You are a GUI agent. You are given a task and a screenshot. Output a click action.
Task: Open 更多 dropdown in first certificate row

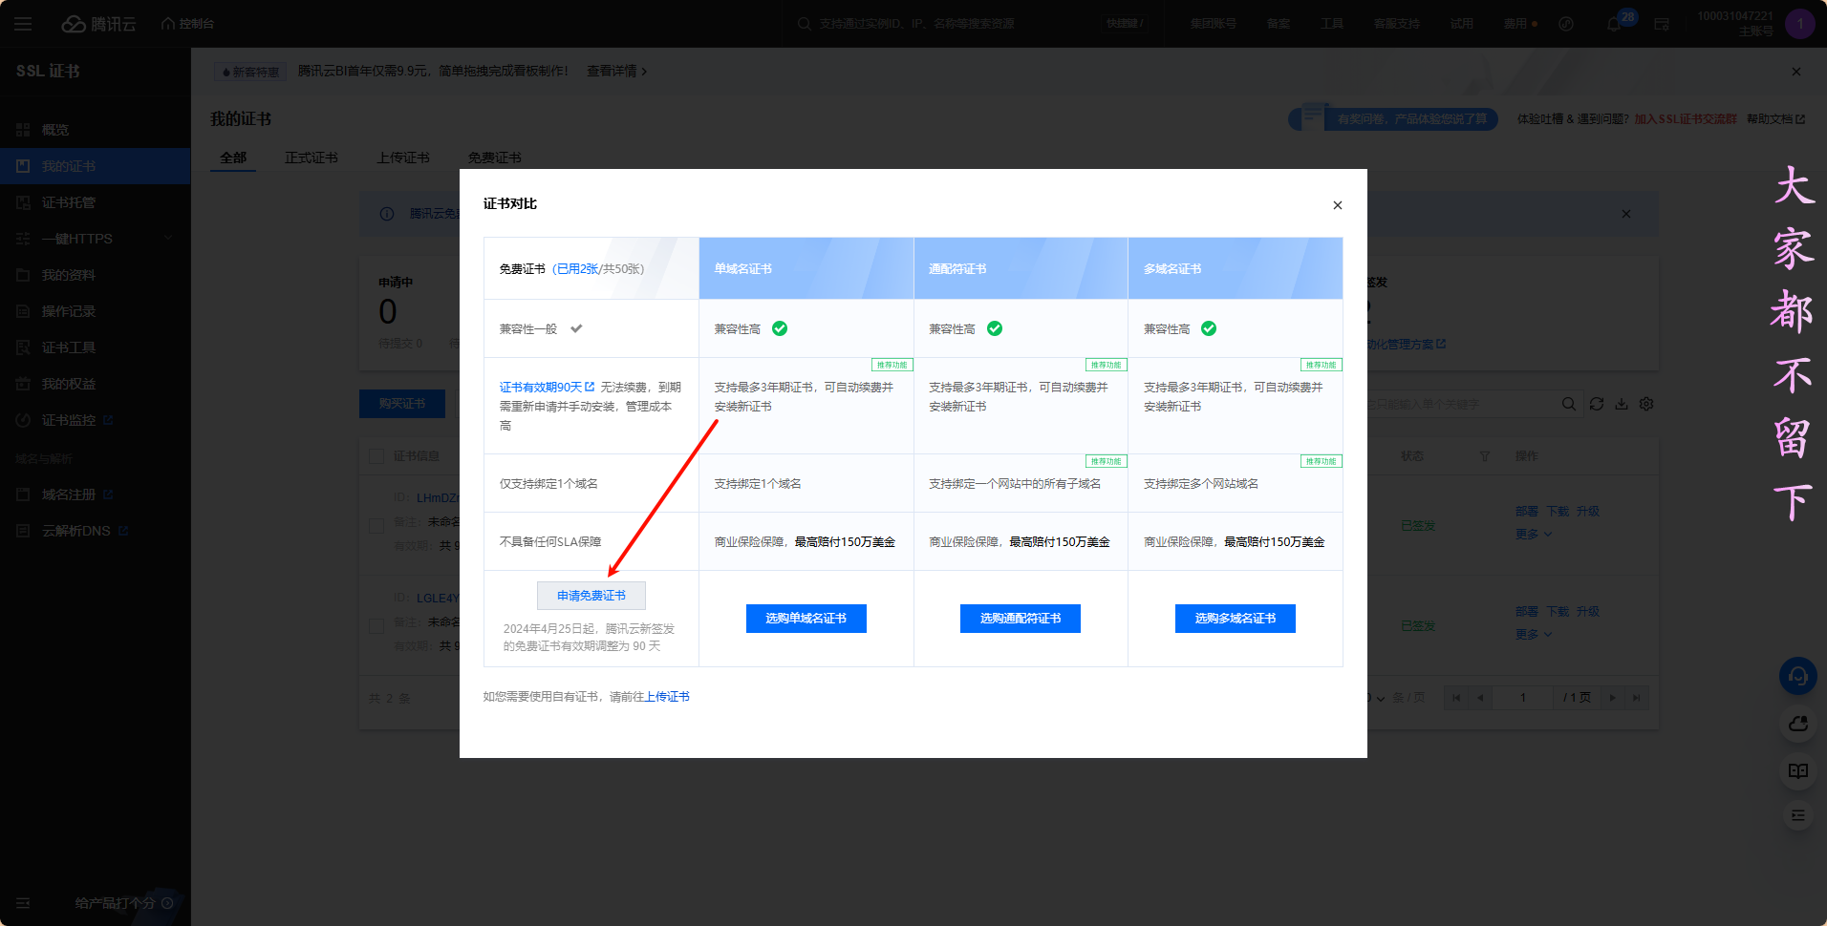click(x=1533, y=535)
